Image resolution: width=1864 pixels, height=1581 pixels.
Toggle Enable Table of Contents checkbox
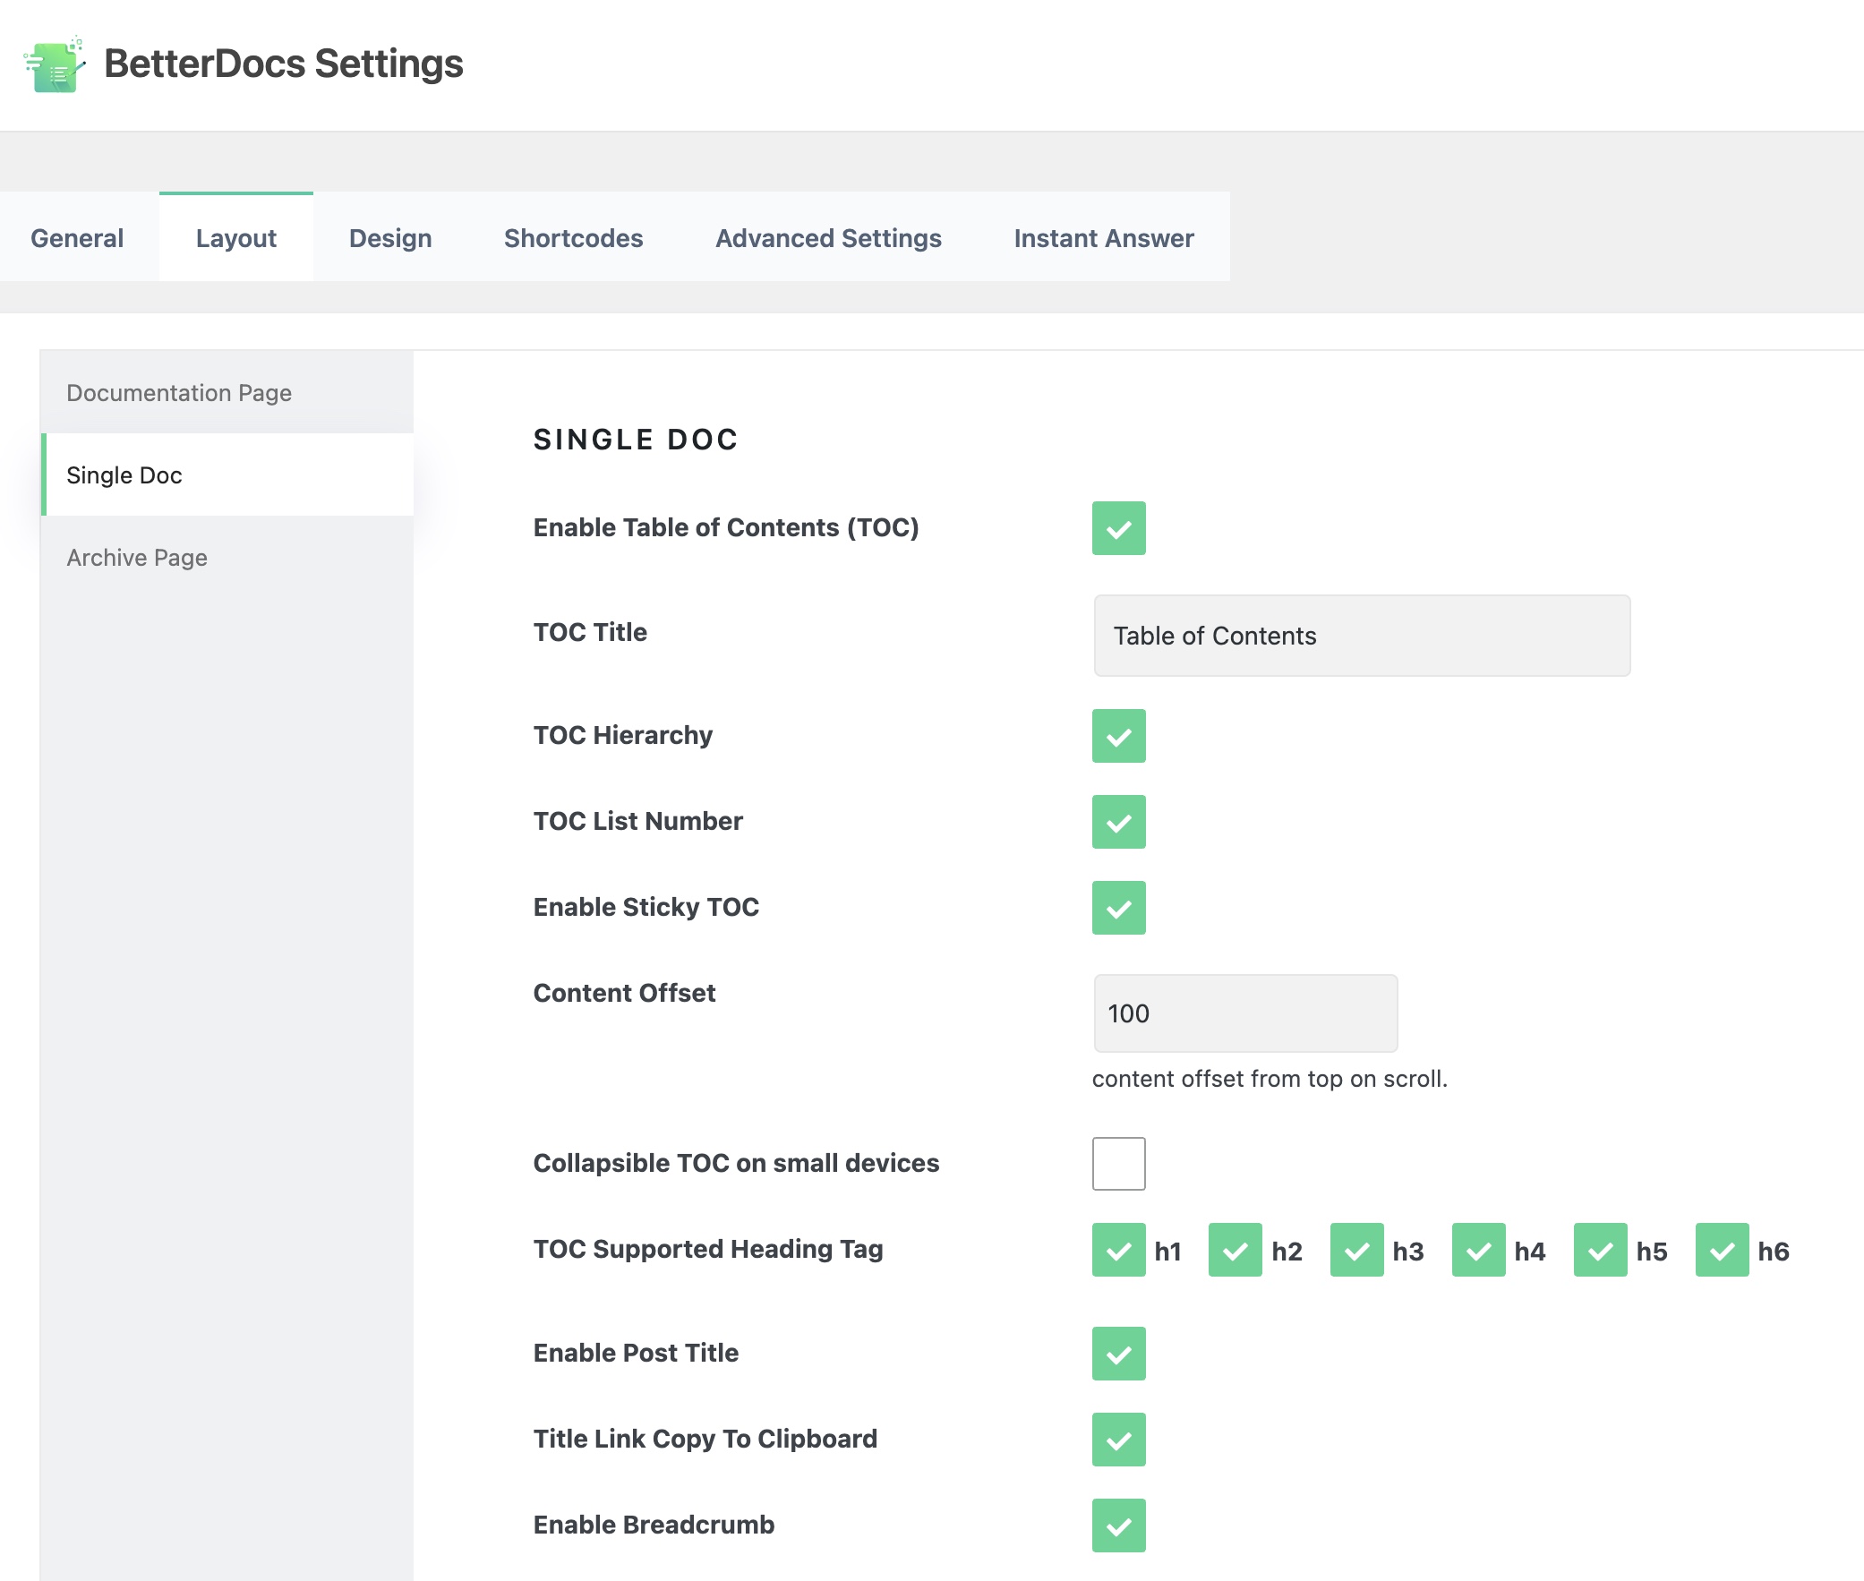[x=1118, y=528]
